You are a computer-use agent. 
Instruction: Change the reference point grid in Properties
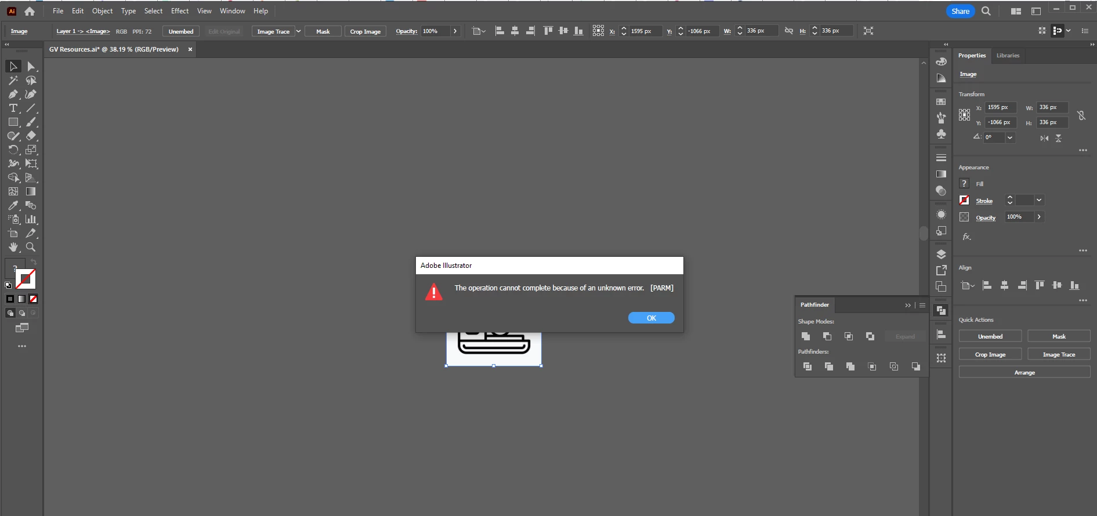[x=964, y=115]
